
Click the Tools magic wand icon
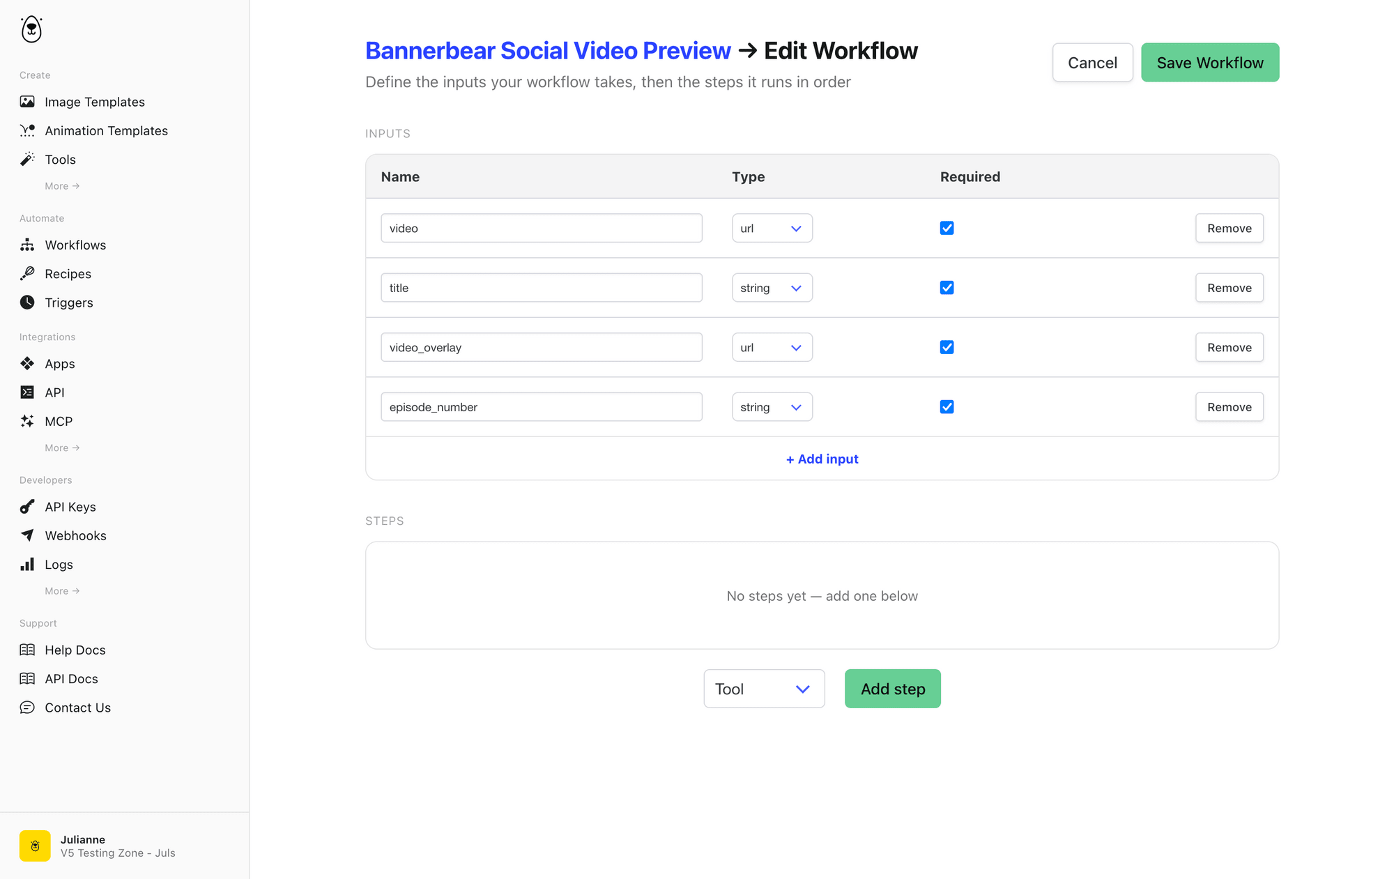coord(27,159)
